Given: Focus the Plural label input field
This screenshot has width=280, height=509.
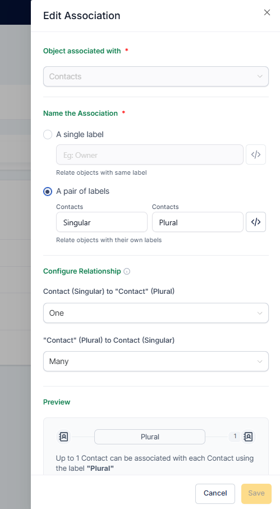Looking at the screenshot, I should (x=198, y=222).
